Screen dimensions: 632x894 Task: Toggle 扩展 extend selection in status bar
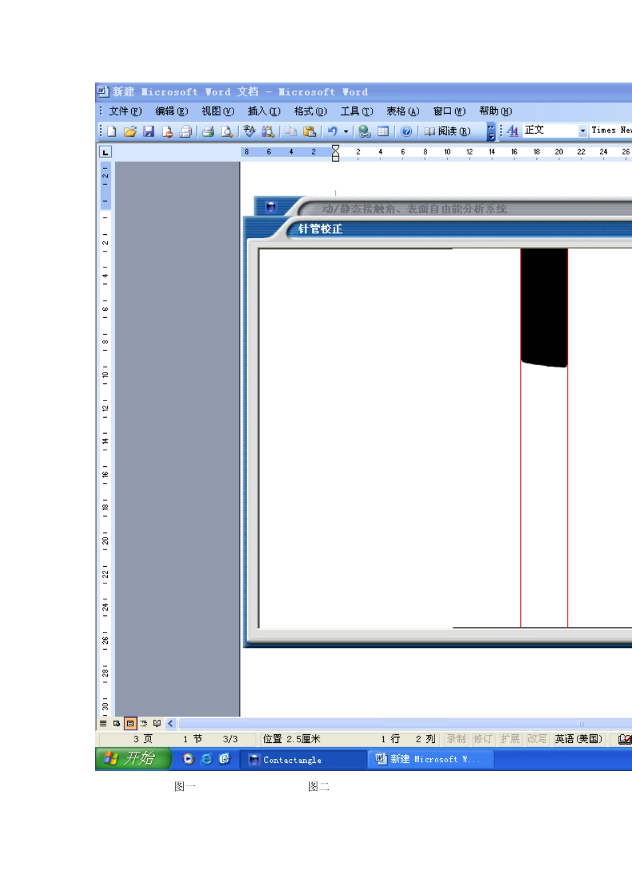[510, 739]
